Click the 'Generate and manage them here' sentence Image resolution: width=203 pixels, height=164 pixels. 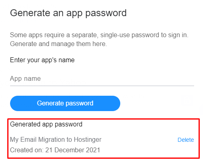(x=59, y=44)
